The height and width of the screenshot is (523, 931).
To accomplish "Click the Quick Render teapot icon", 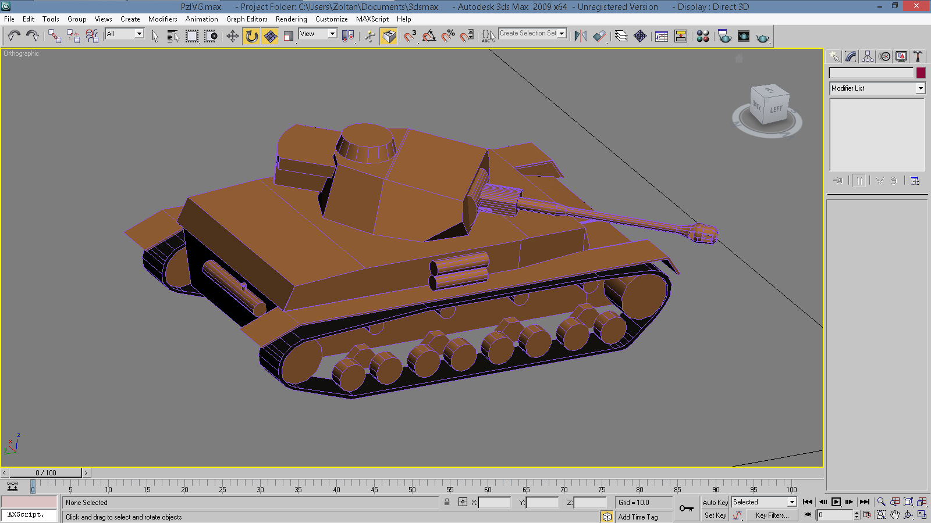I will [x=762, y=37].
